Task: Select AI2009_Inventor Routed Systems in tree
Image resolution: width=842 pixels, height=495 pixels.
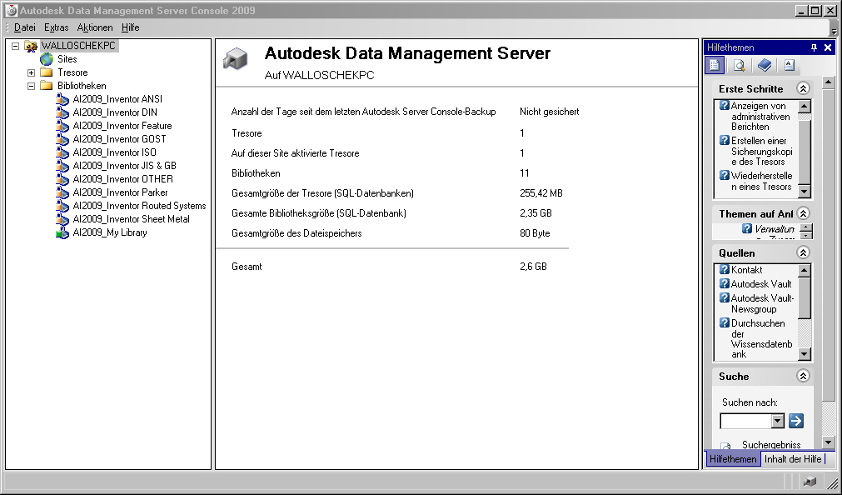Action: pos(139,206)
